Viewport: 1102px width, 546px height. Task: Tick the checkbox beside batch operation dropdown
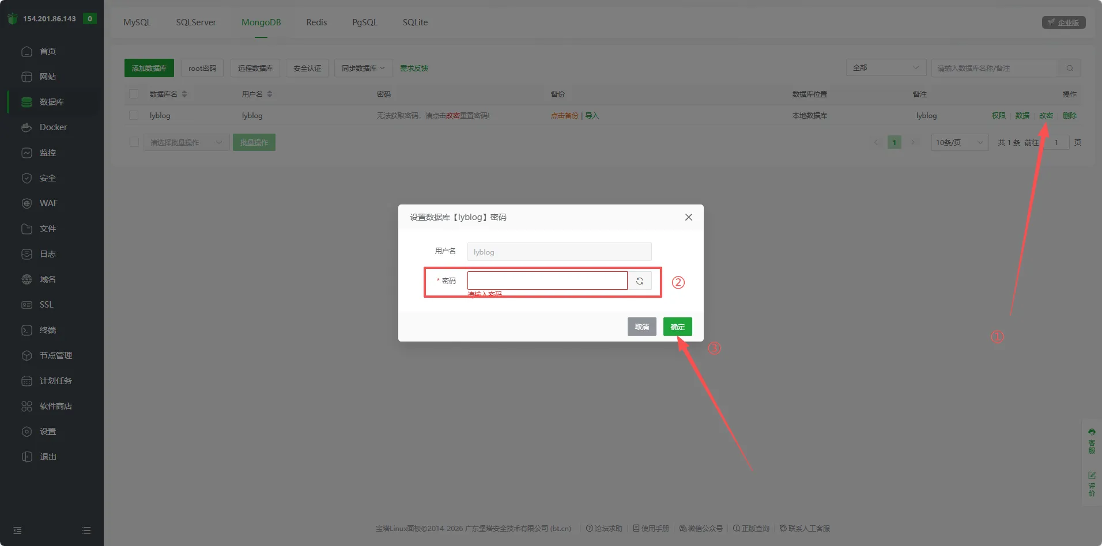134,142
